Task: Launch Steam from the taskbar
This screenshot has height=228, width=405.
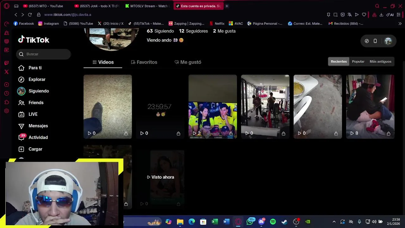Action: pos(284,222)
